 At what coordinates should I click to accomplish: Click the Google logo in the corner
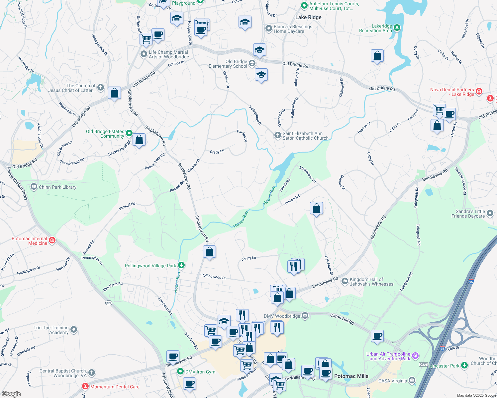coord(11,394)
